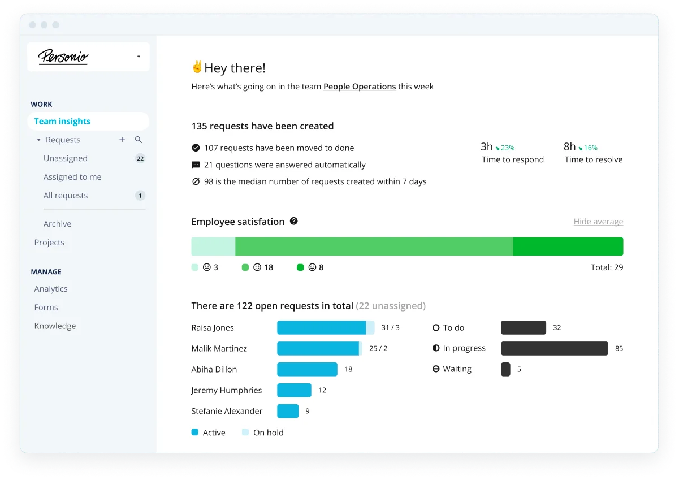Image resolution: width=679 pixels, height=480 pixels.
Task: Click the name 'Stefanie Alexander'
Action: (x=227, y=412)
